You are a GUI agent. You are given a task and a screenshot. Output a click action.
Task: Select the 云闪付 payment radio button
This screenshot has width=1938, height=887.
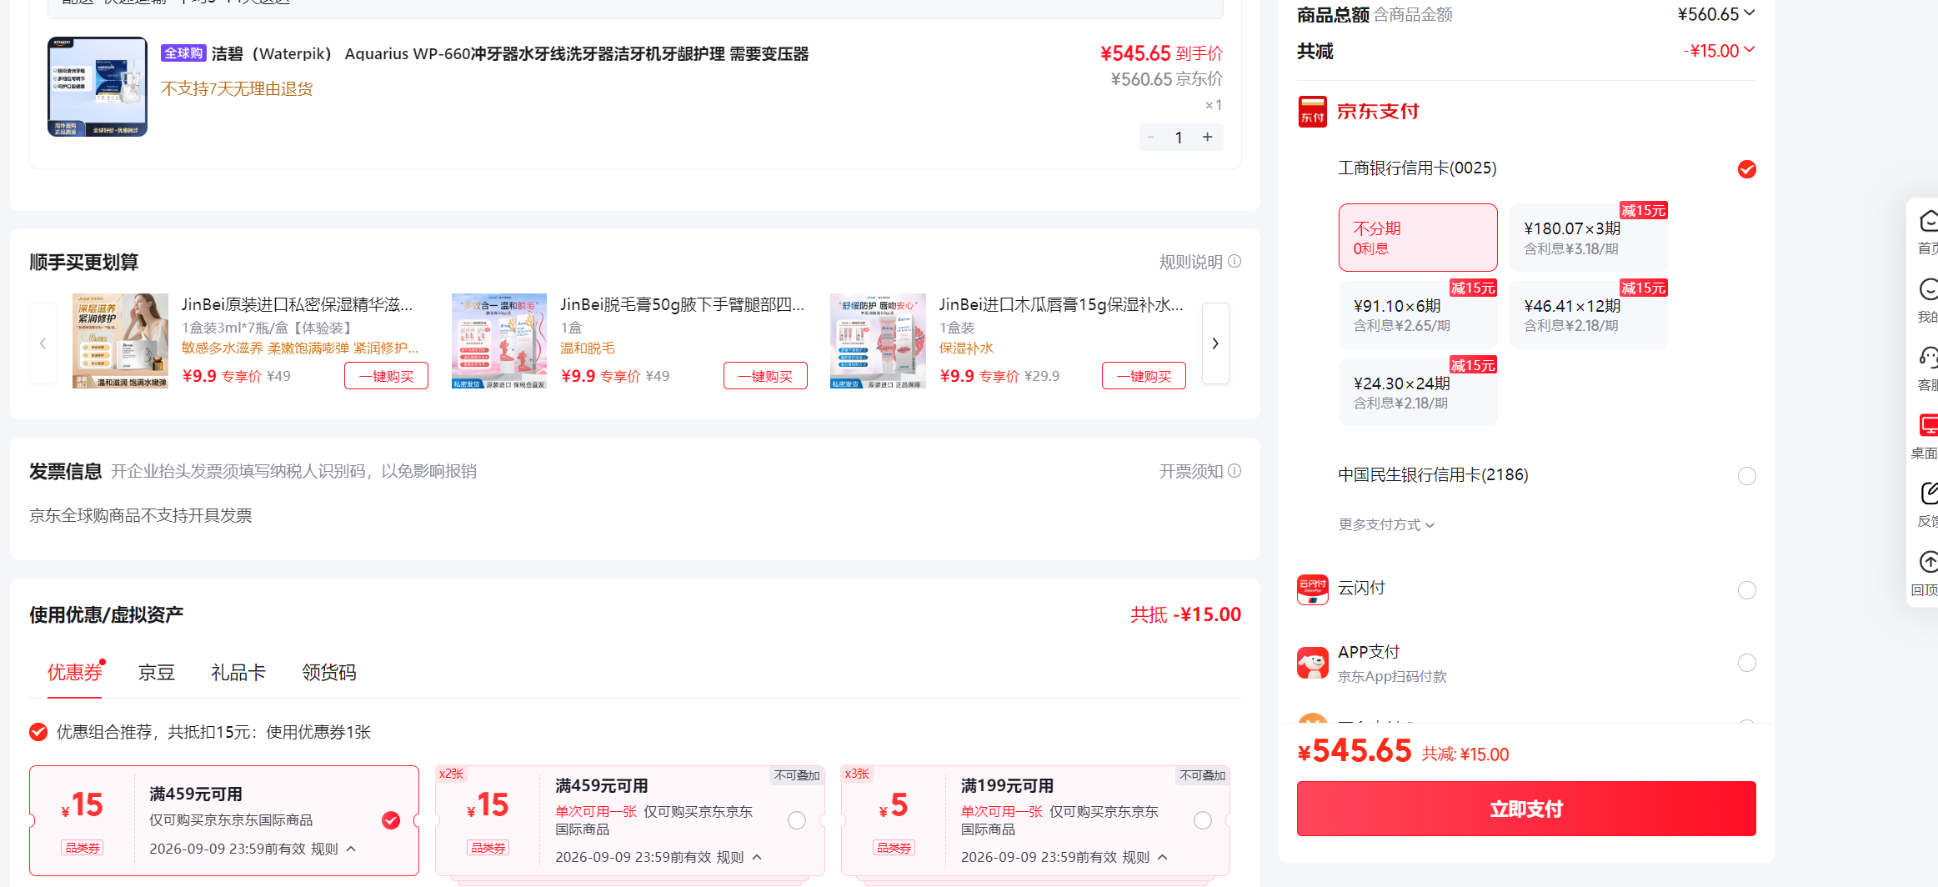pos(1747,590)
